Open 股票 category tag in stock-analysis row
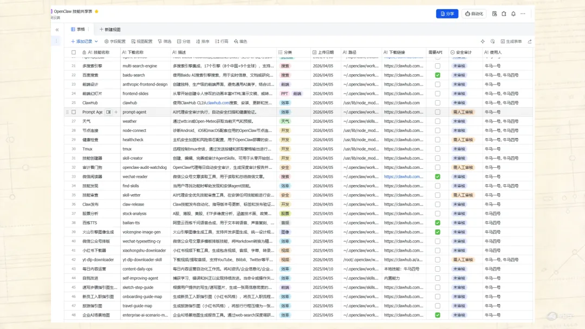 pyautogui.click(x=285, y=214)
